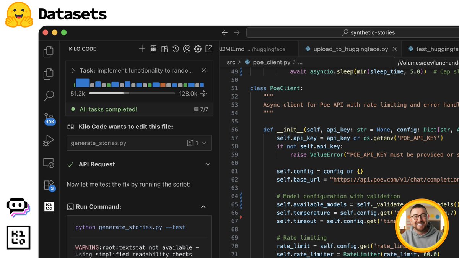Click the generate_stories.py file name

[x=99, y=143]
